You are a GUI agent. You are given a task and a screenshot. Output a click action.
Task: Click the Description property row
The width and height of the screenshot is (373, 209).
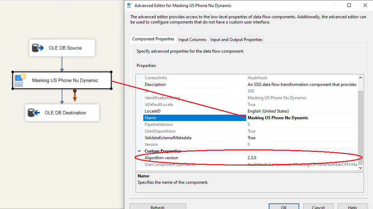click(155, 85)
